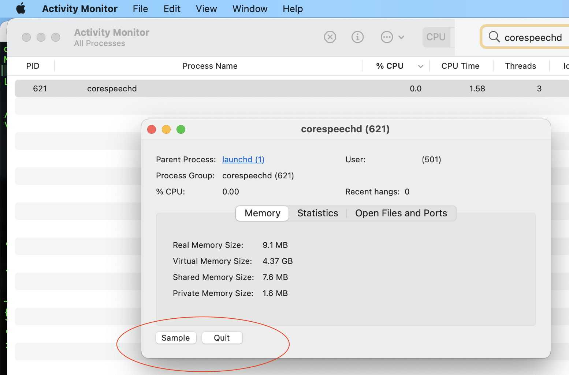The height and width of the screenshot is (375, 569).
Task: Click Threads value 3 in process row
Action: click(539, 89)
